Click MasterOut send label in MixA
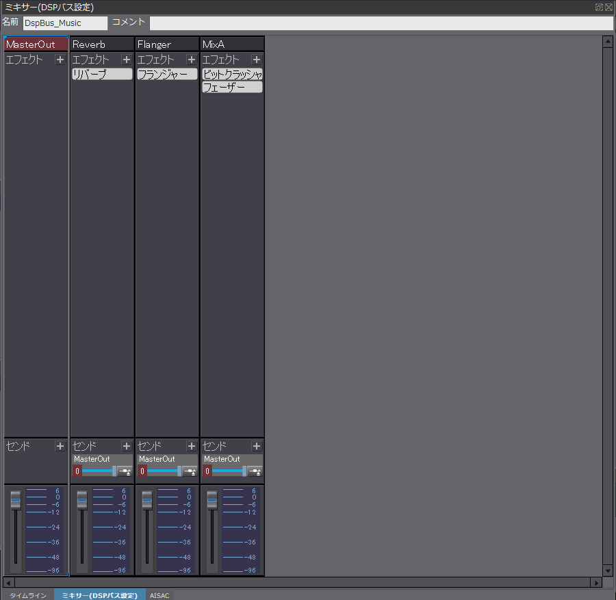This screenshot has width=616, height=600. pyautogui.click(x=222, y=459)
